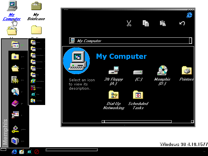Screen dimensions: 208x156
Task: Click the Copy icon in My Computer toolbar
Action: click(146, 23)
